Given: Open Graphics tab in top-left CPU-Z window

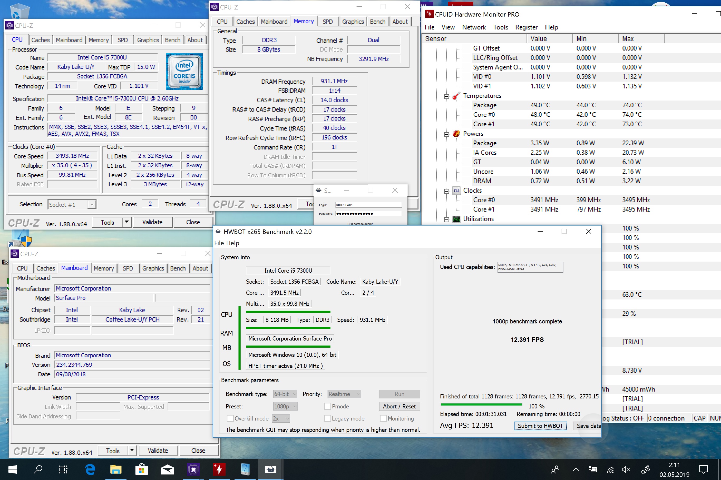Looking at the screenshot, I should [148, 40].
